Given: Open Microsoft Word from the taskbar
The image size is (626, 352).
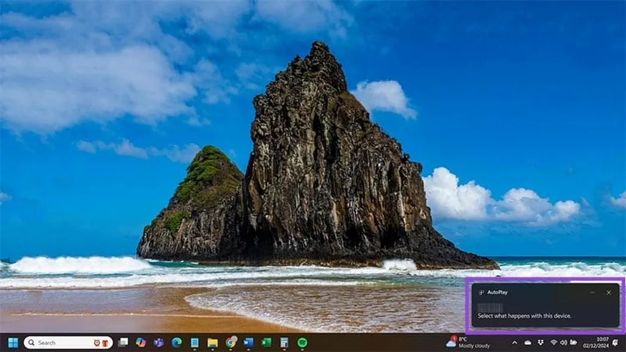Looking at the screenshot, I should click(248, 343).
